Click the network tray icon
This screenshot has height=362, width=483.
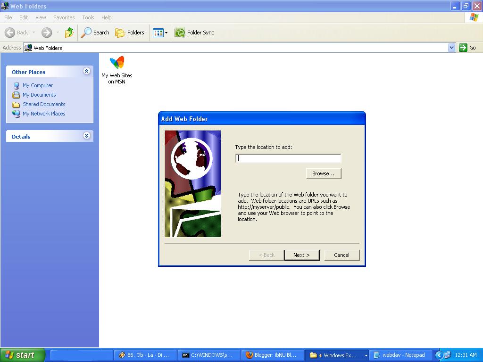(x=447, y=355)
